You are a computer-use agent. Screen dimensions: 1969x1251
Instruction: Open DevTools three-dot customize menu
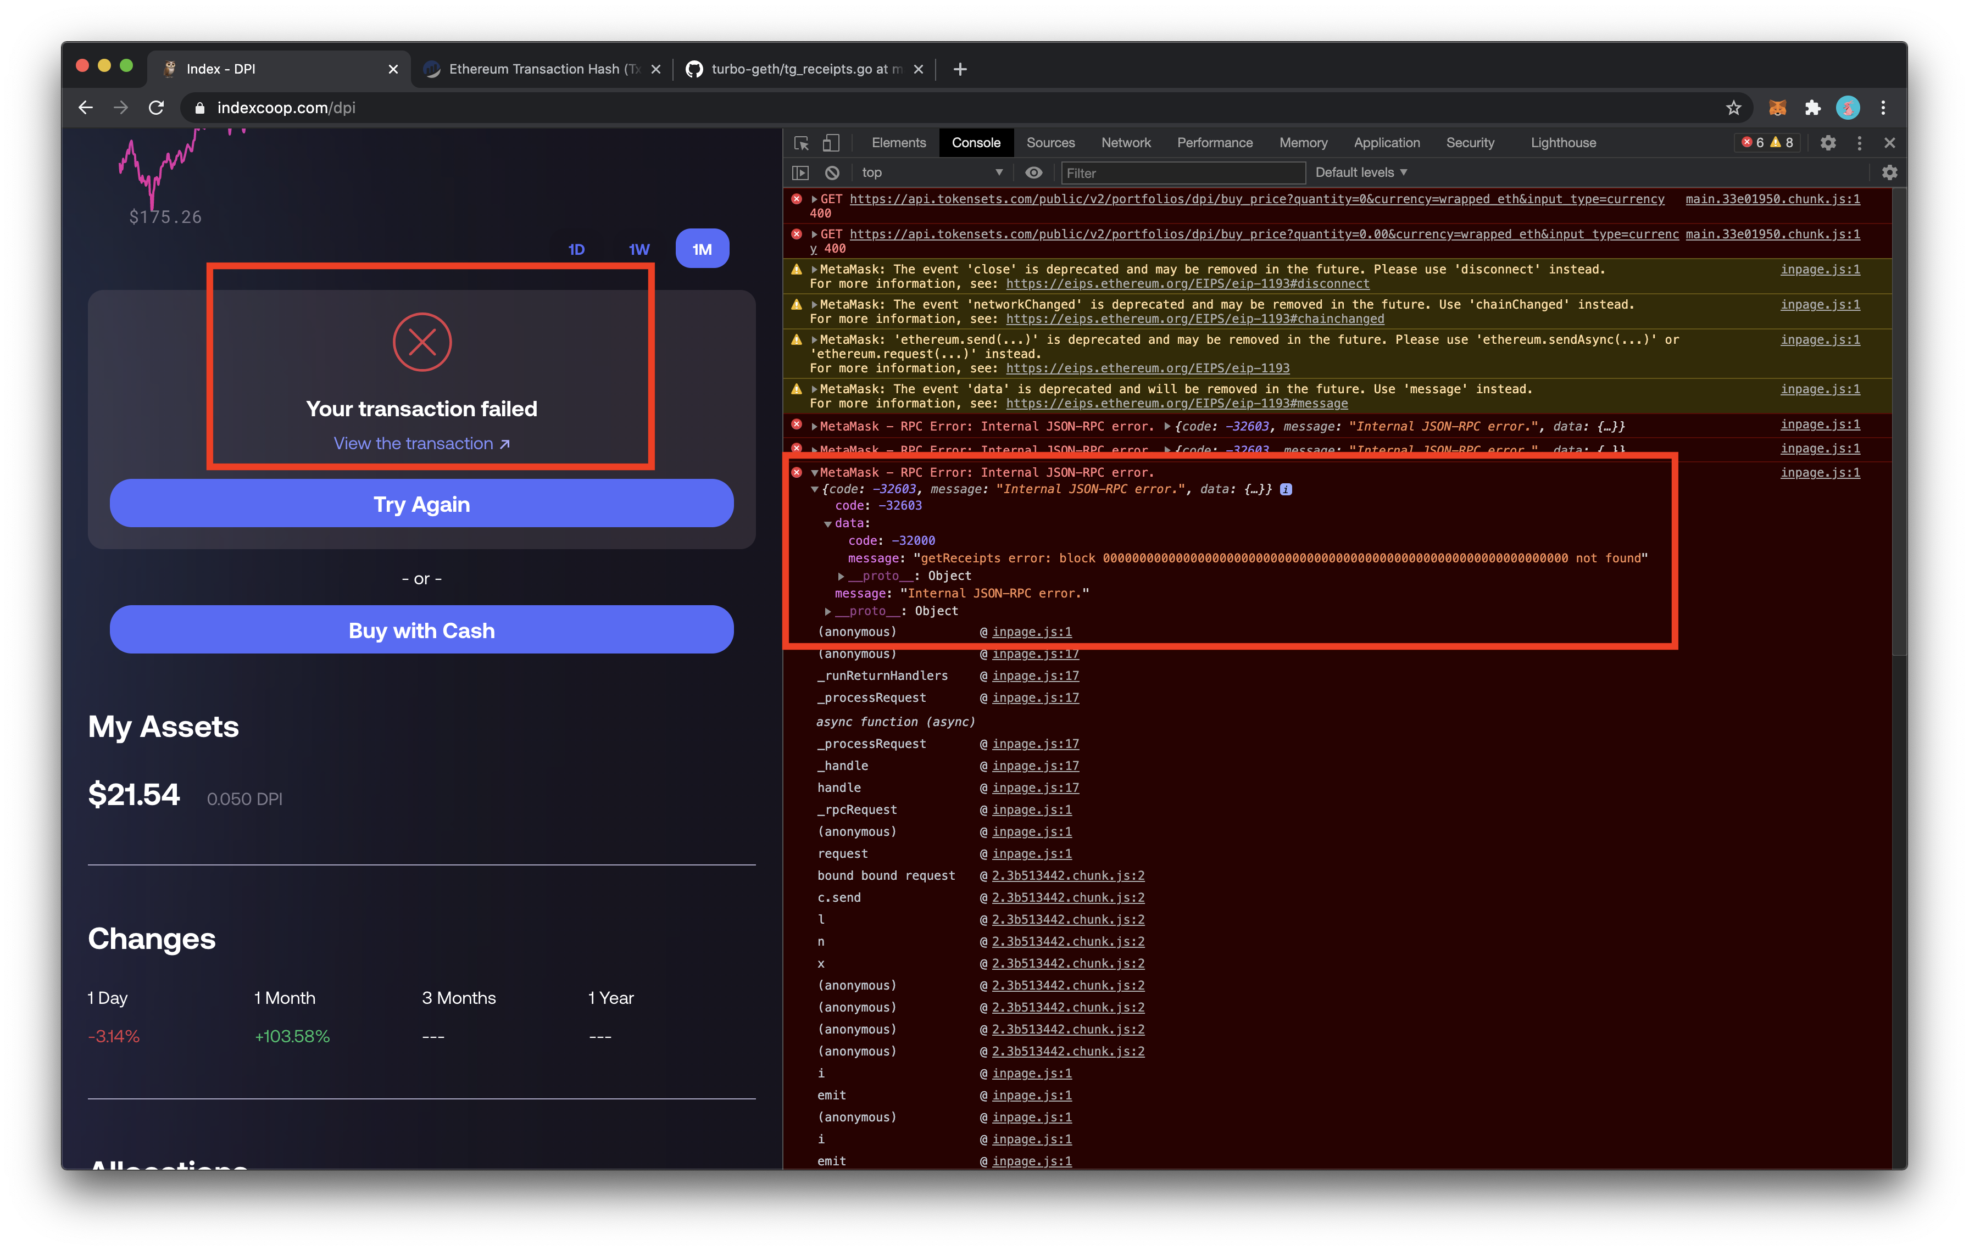tap(1859, 143)
